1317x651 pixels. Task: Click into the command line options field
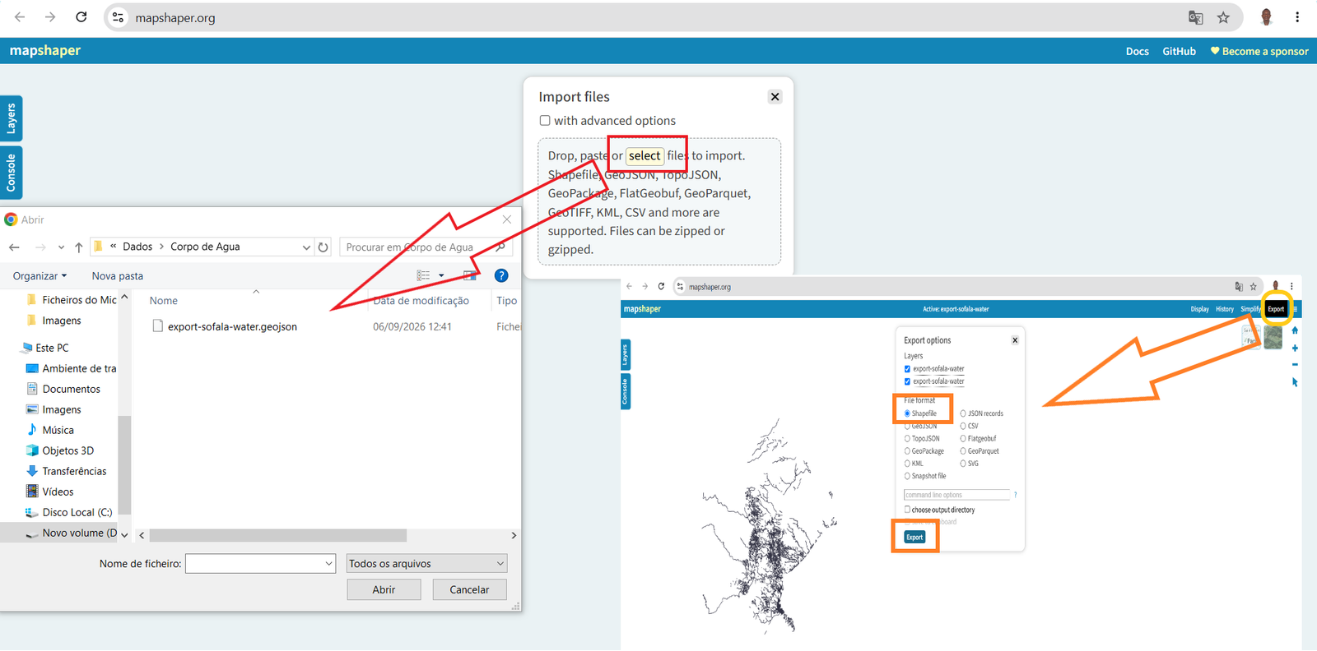tap(956, 495)
